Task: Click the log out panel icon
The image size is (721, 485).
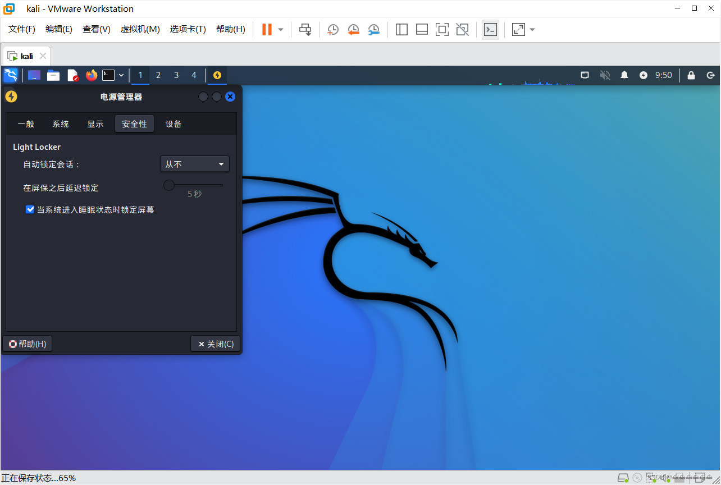Action: pos(710,75)
